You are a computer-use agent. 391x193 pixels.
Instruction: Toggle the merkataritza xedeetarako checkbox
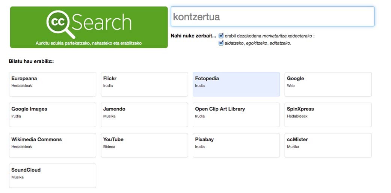pos(221,36)
